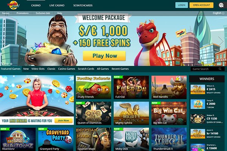Select the third banner carousel dot
The width and height of the screenshot is (227, 151).
[x=11, y=64]
